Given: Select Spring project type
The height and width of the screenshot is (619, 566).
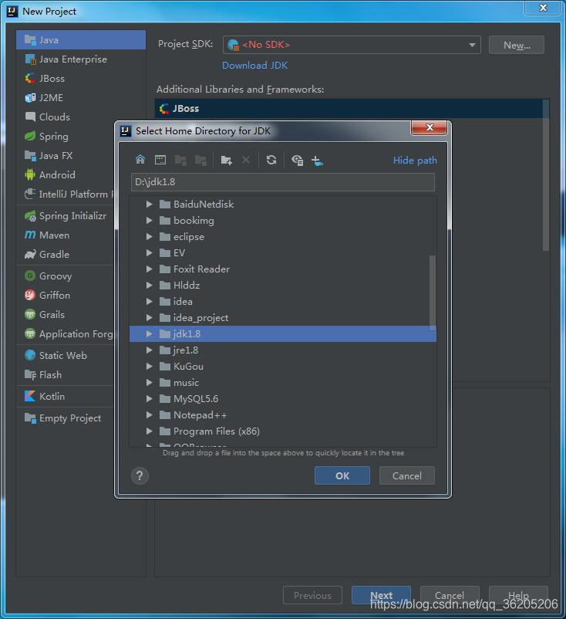Looking at the screenshot, I should point(66,137).
